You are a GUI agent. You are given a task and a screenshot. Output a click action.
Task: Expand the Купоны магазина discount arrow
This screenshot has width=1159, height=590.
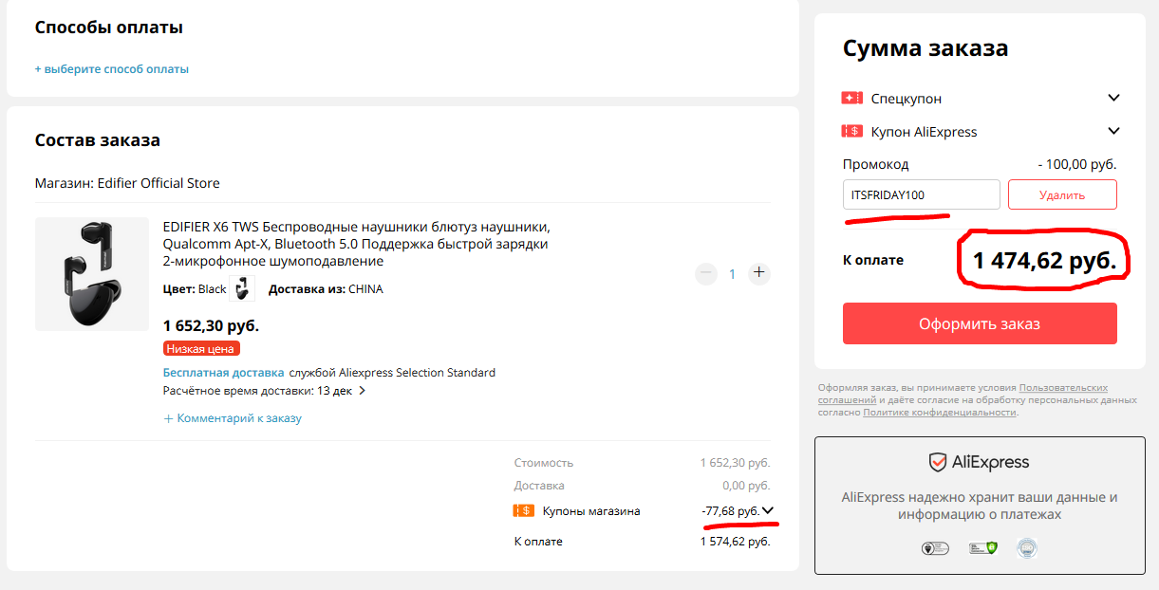tap(768, 511)
